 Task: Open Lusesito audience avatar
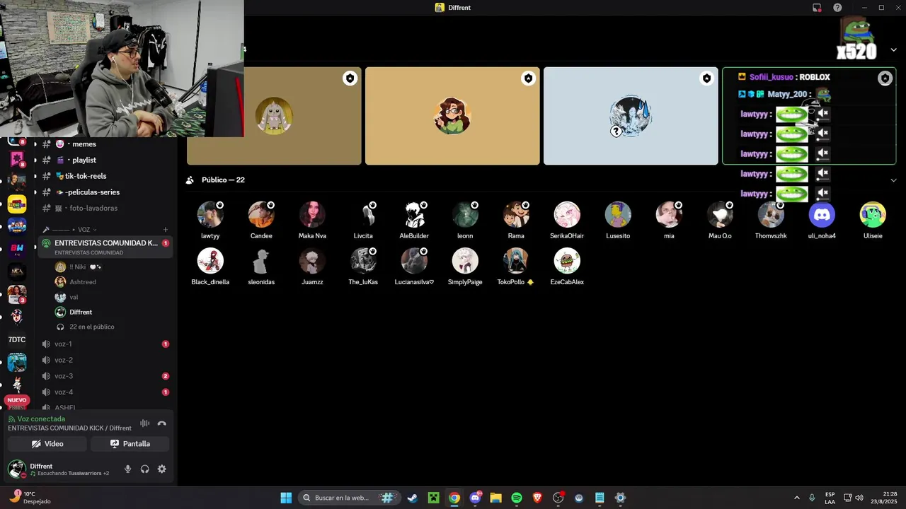click(618, 214)
